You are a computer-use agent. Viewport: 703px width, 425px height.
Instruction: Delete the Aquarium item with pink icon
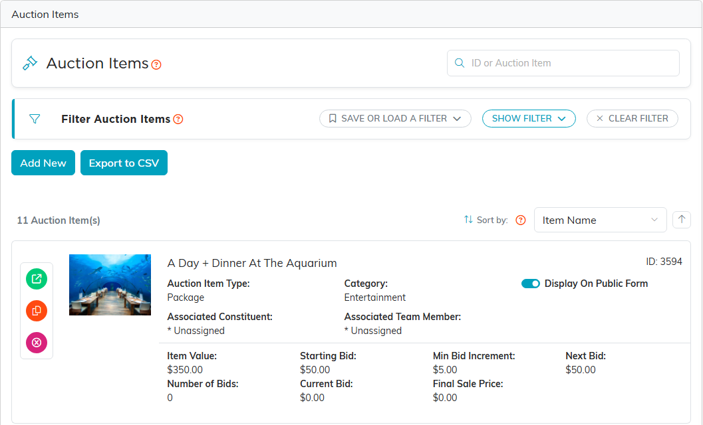pyautogui.click(x=37, y=343)
